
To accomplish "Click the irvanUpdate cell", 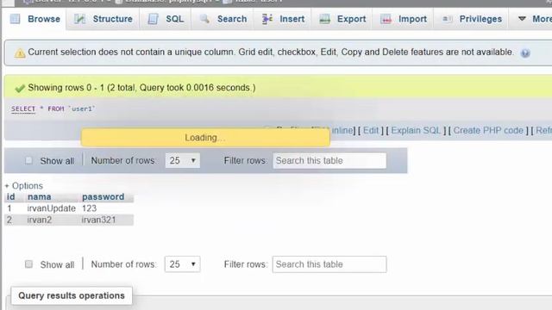I will point(52,208).
